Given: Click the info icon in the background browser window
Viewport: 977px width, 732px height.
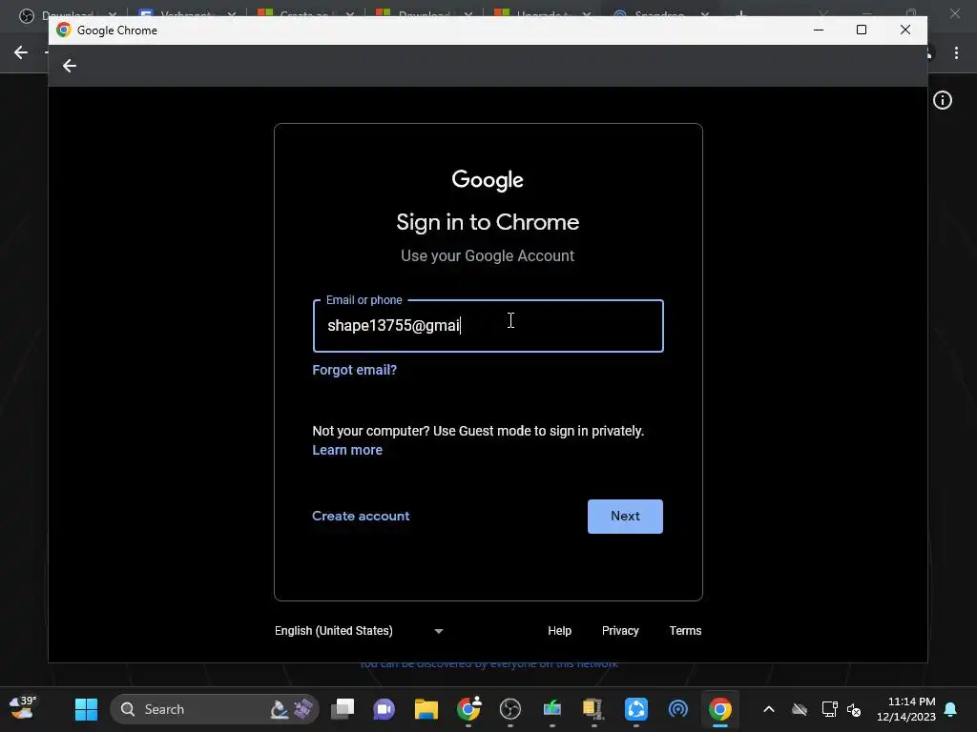Looking at the screenshot, I should click(x=942, y=100).
